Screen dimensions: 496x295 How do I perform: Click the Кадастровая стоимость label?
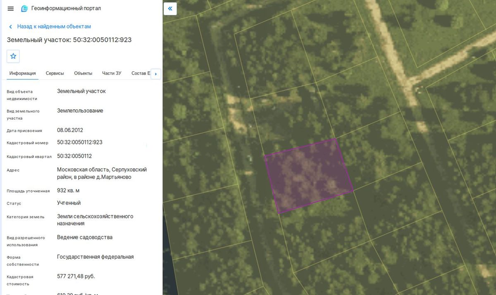(x=20, y=281)
